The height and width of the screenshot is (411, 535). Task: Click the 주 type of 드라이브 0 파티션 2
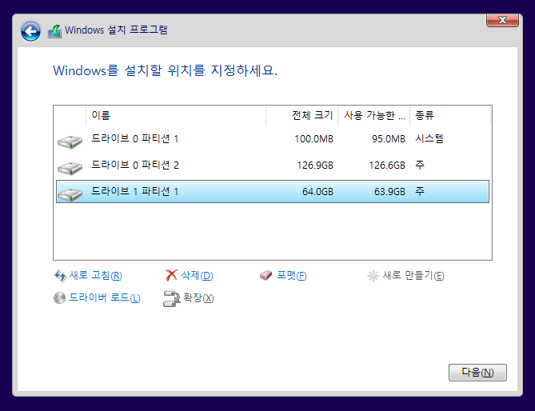pos(420,165)
